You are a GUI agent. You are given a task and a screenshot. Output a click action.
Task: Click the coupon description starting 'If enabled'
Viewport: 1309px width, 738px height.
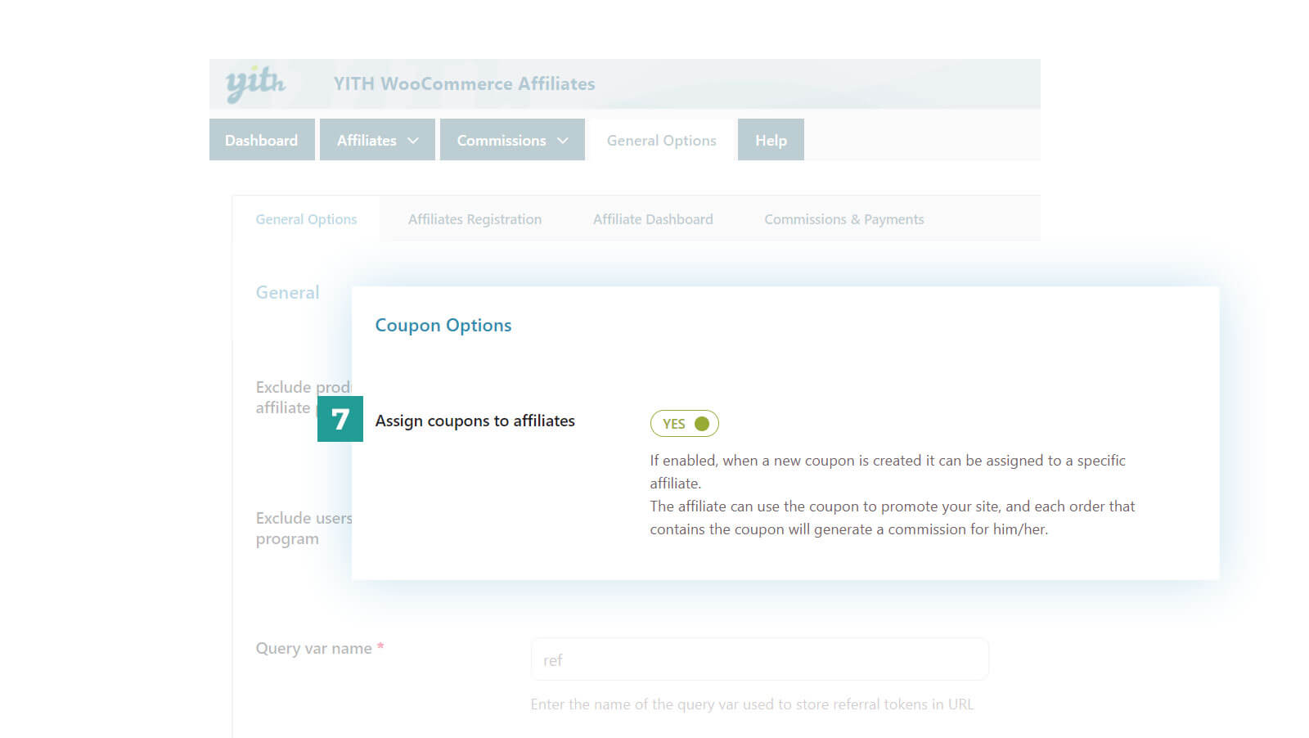coord(893,495)
